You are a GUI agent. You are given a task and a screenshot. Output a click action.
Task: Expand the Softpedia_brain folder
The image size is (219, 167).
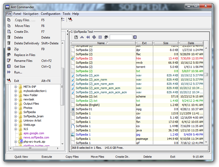coord(16,116)
